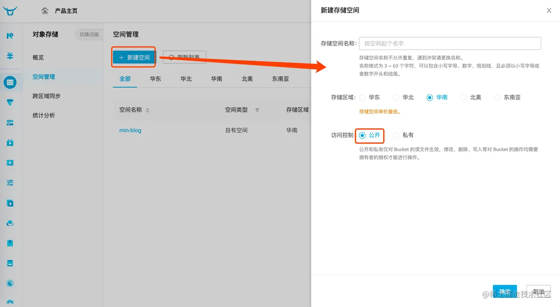Open the funnel-shaped sidebar icon
Screen dimensions: 560x307
click(x=10, y=103)
